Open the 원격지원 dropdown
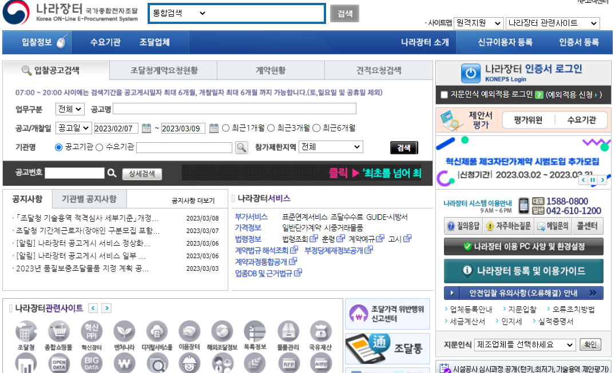 click(478, 23)
